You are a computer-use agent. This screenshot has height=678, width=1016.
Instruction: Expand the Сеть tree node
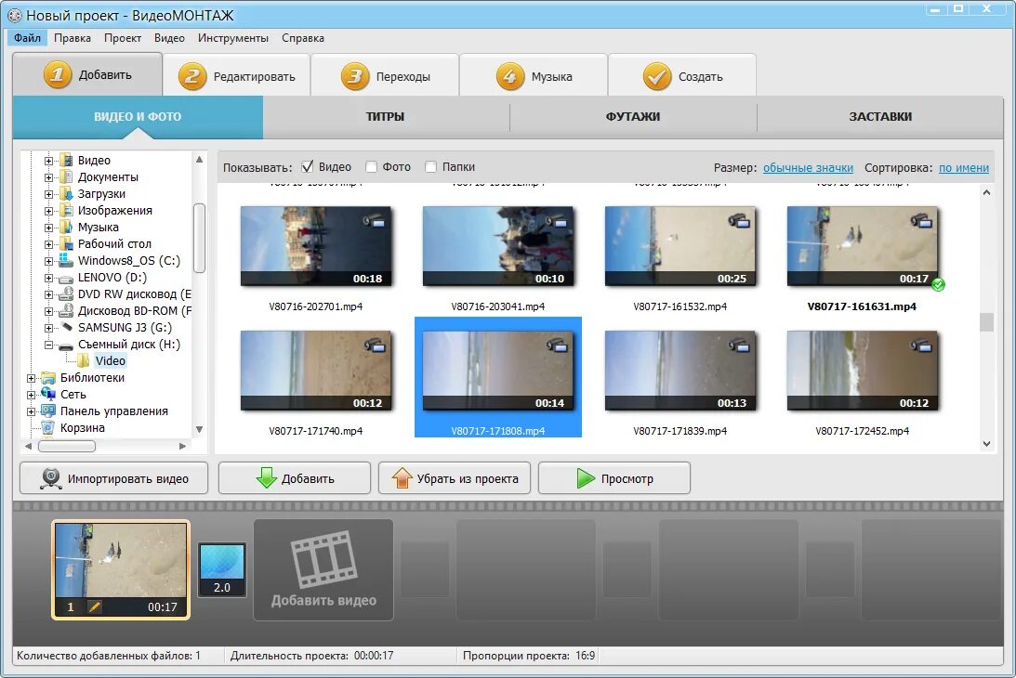pos(31,395)
